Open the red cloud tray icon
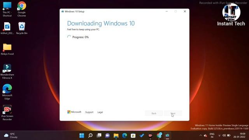The width and height of the screenshot is (249, 140). click(x=205, y=135)
